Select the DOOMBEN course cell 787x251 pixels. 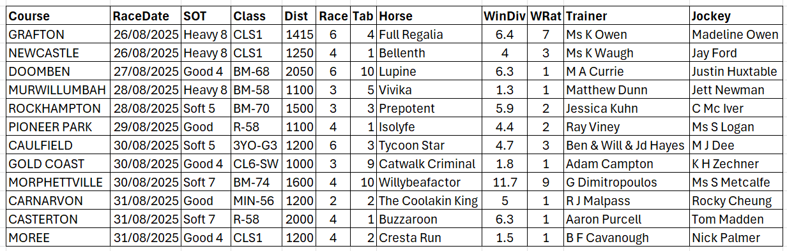coord(57,71)
